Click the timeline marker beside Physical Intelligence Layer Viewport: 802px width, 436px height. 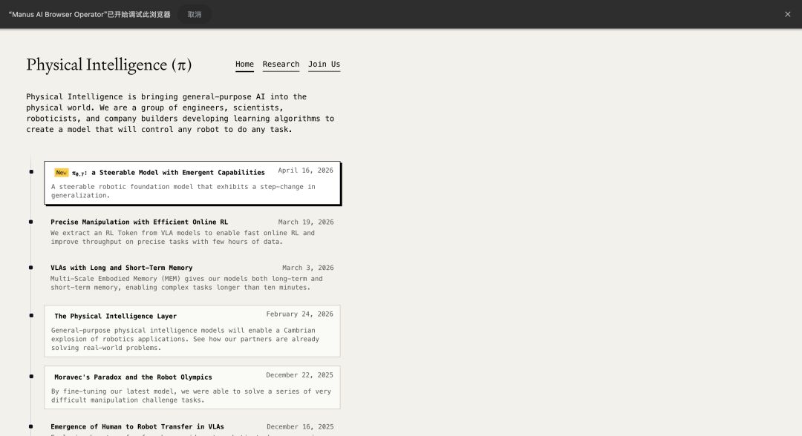tap(31, 316)
